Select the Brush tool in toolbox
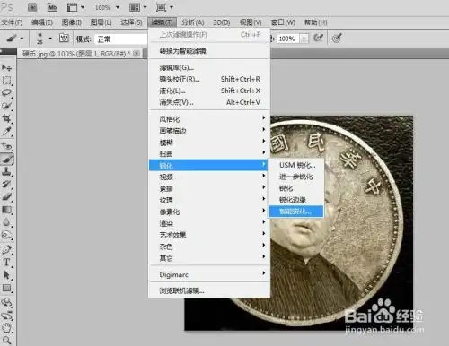The height and width of the screenshot is (346, 449). click(x=6, y=159)
